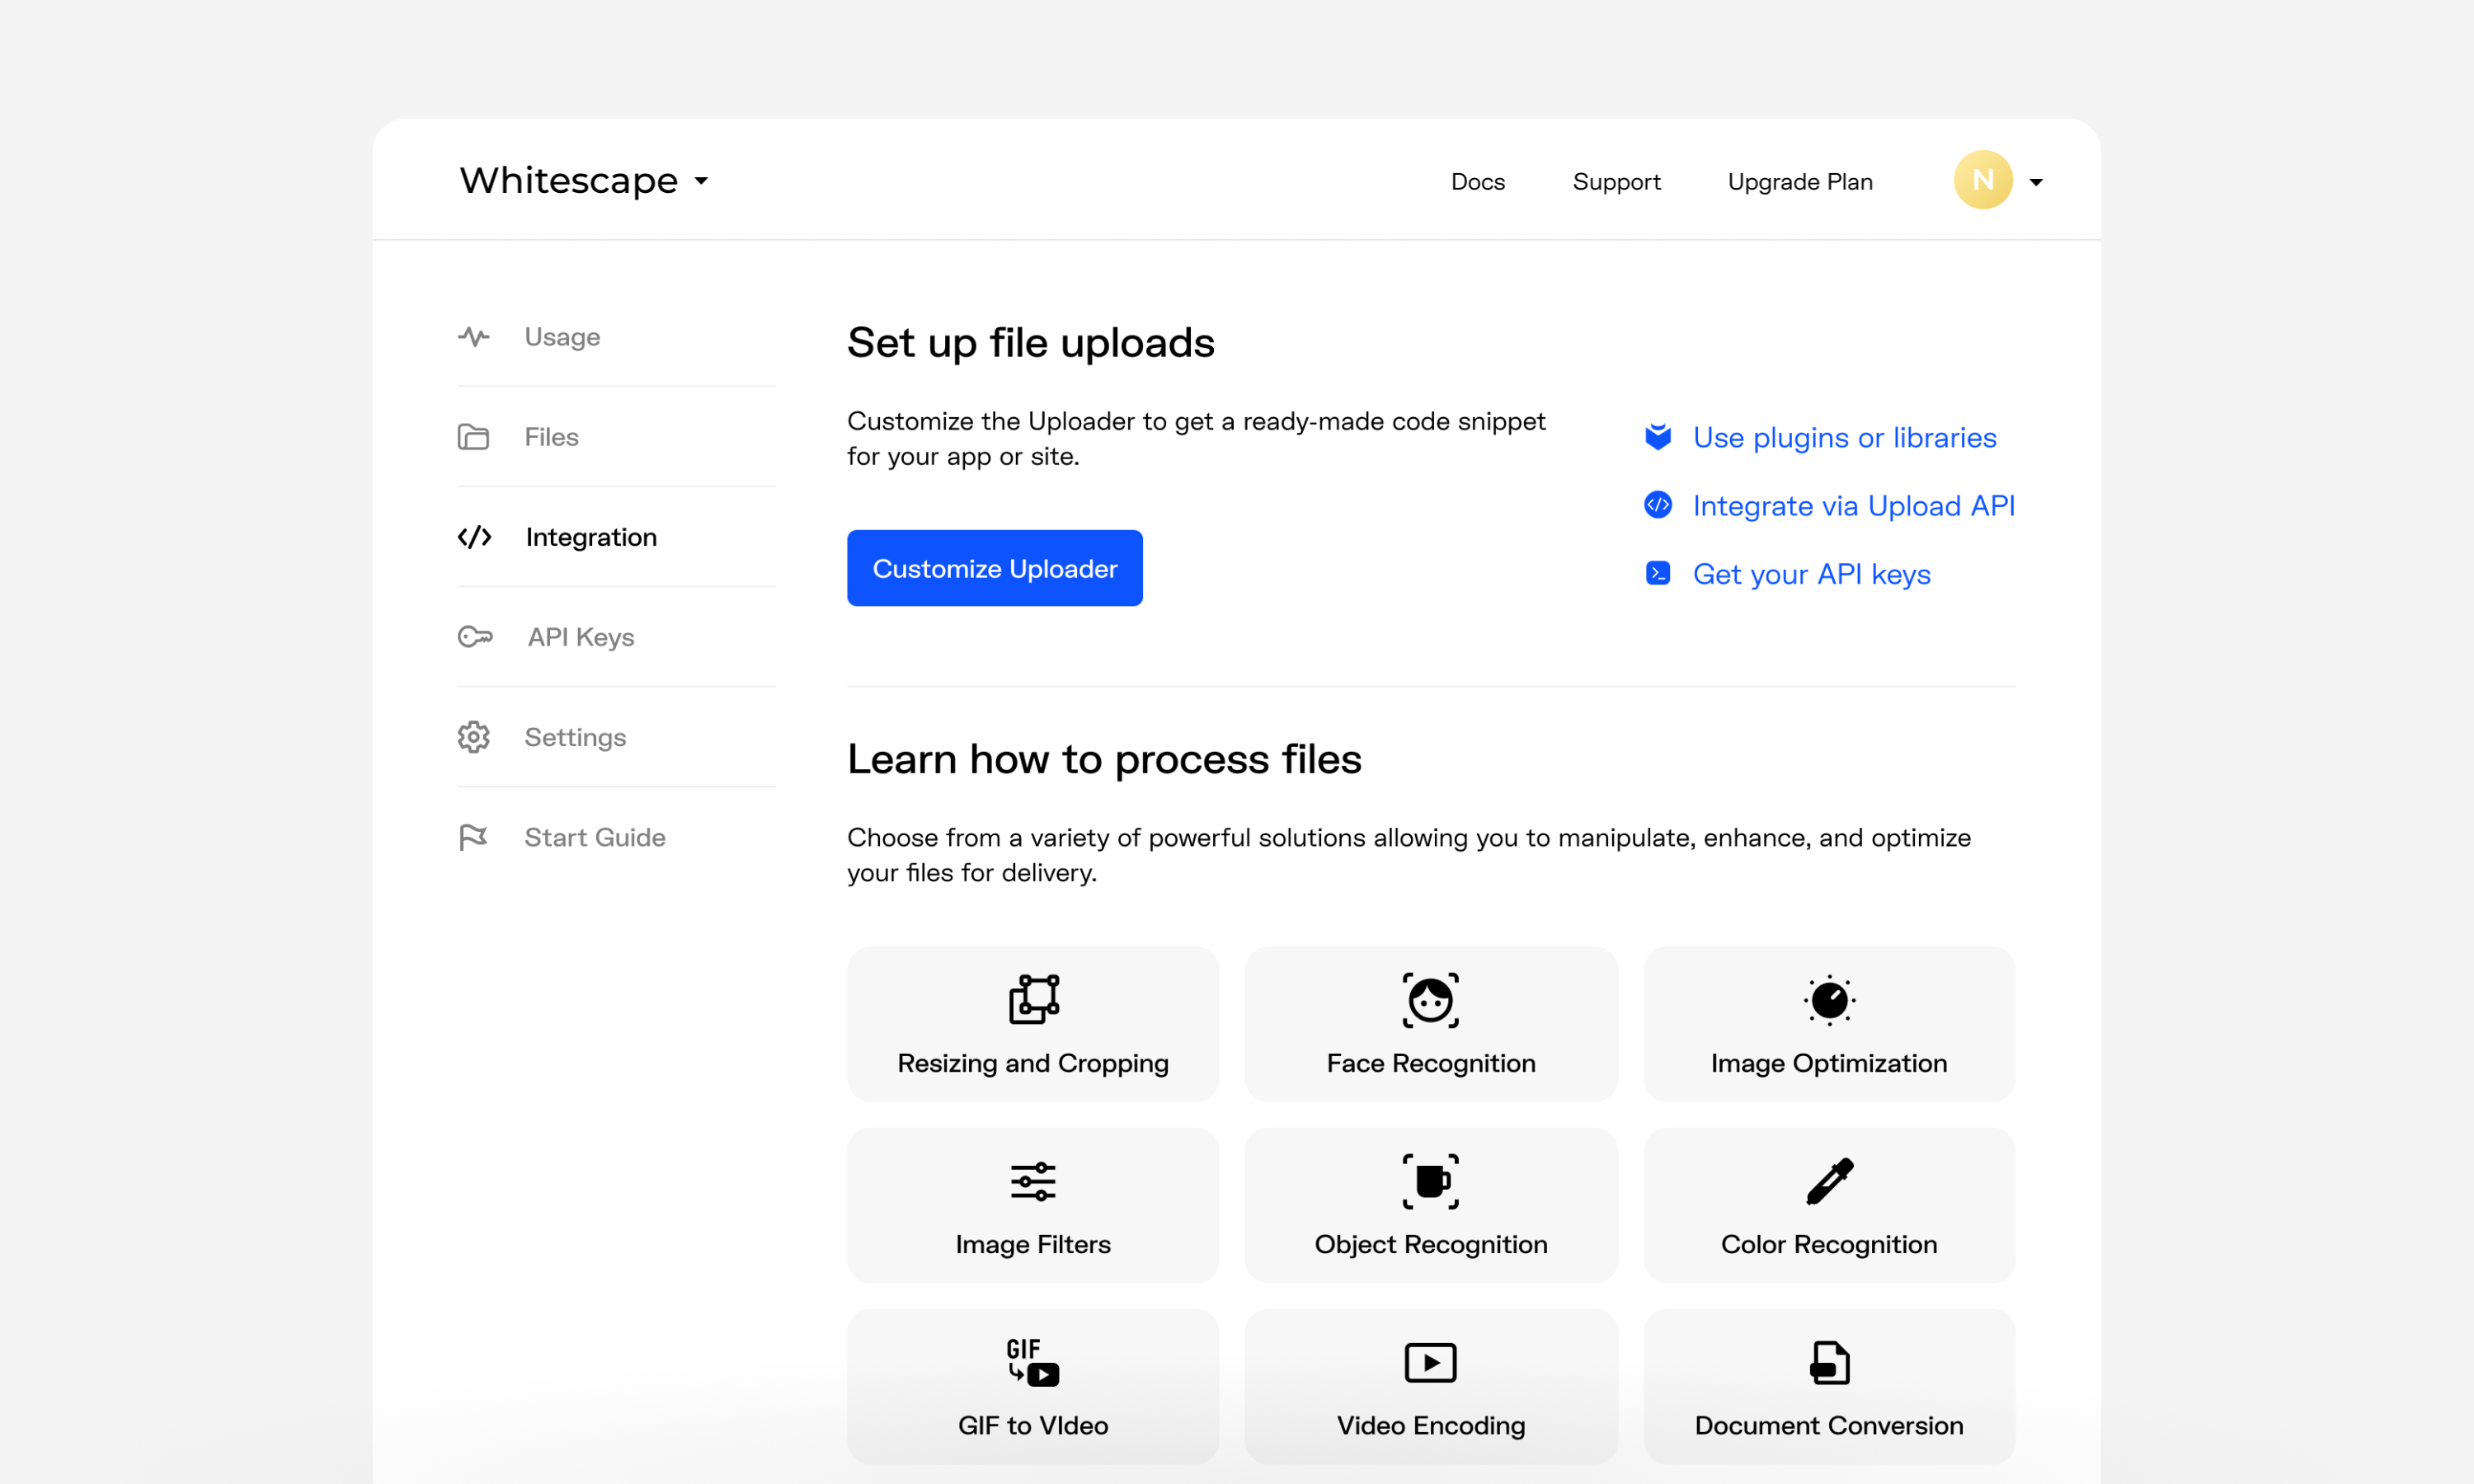Click the Image Filters sliders icon
2474x1484 pixels.
click(x=1033, y=1181)
